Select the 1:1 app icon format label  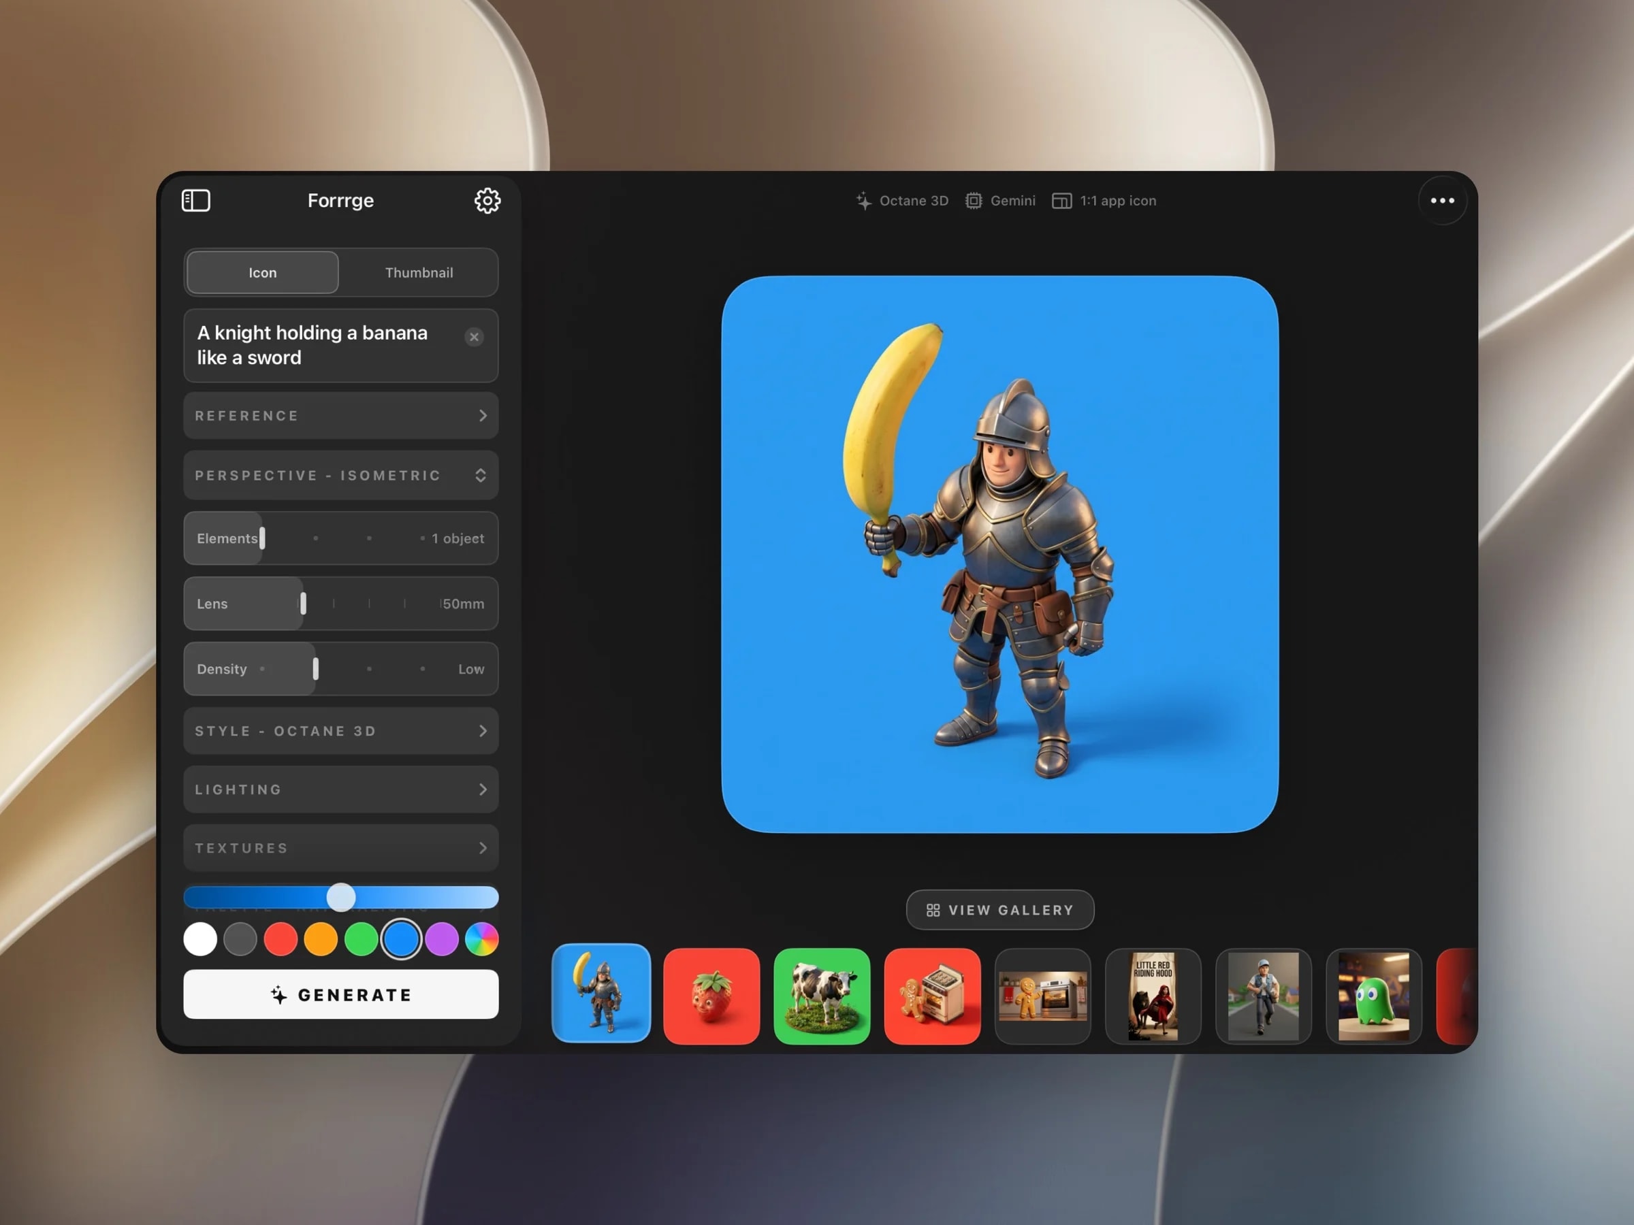tap(1118, 201)
